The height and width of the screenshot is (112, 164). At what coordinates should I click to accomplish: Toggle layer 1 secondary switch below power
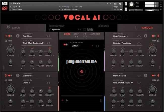[10, 41]
